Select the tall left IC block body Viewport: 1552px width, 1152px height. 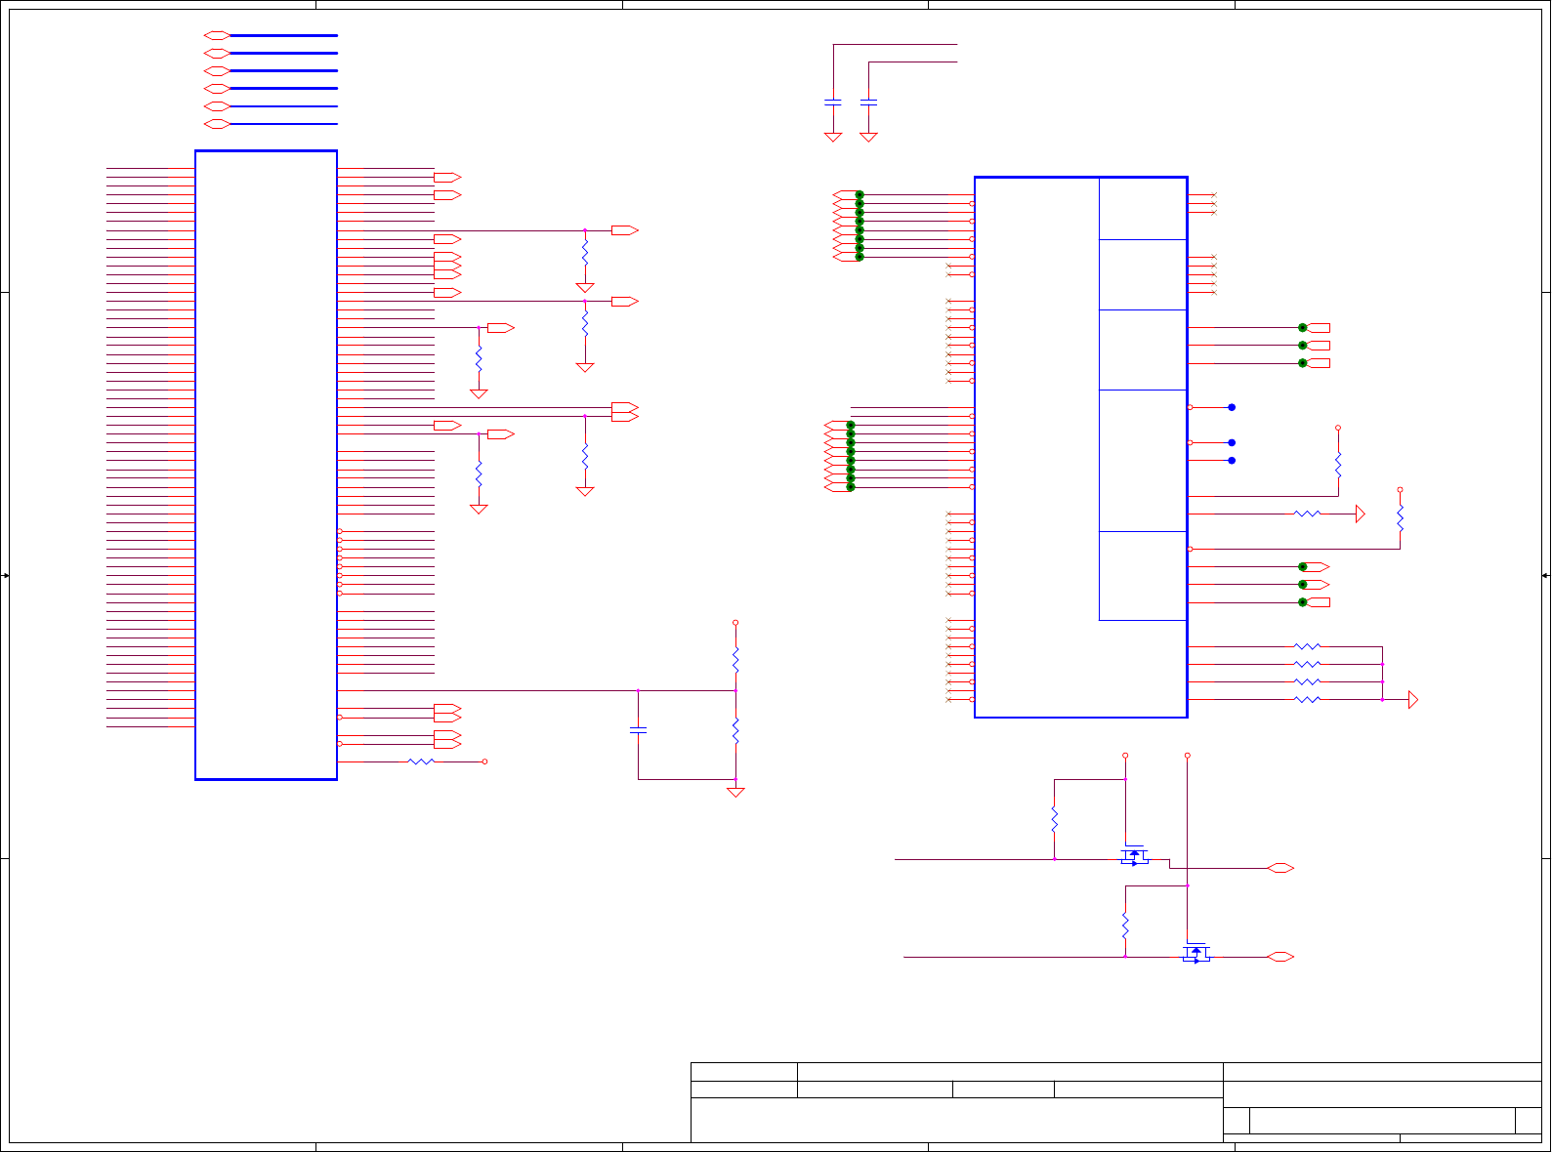point(267,465)
